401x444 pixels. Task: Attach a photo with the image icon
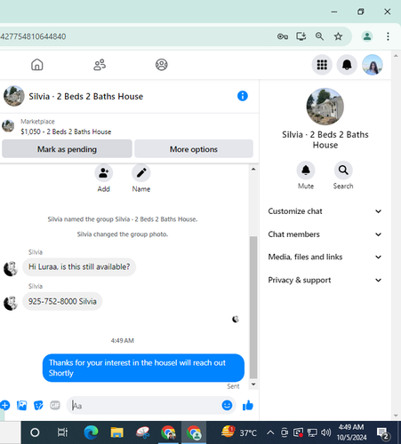21,405
